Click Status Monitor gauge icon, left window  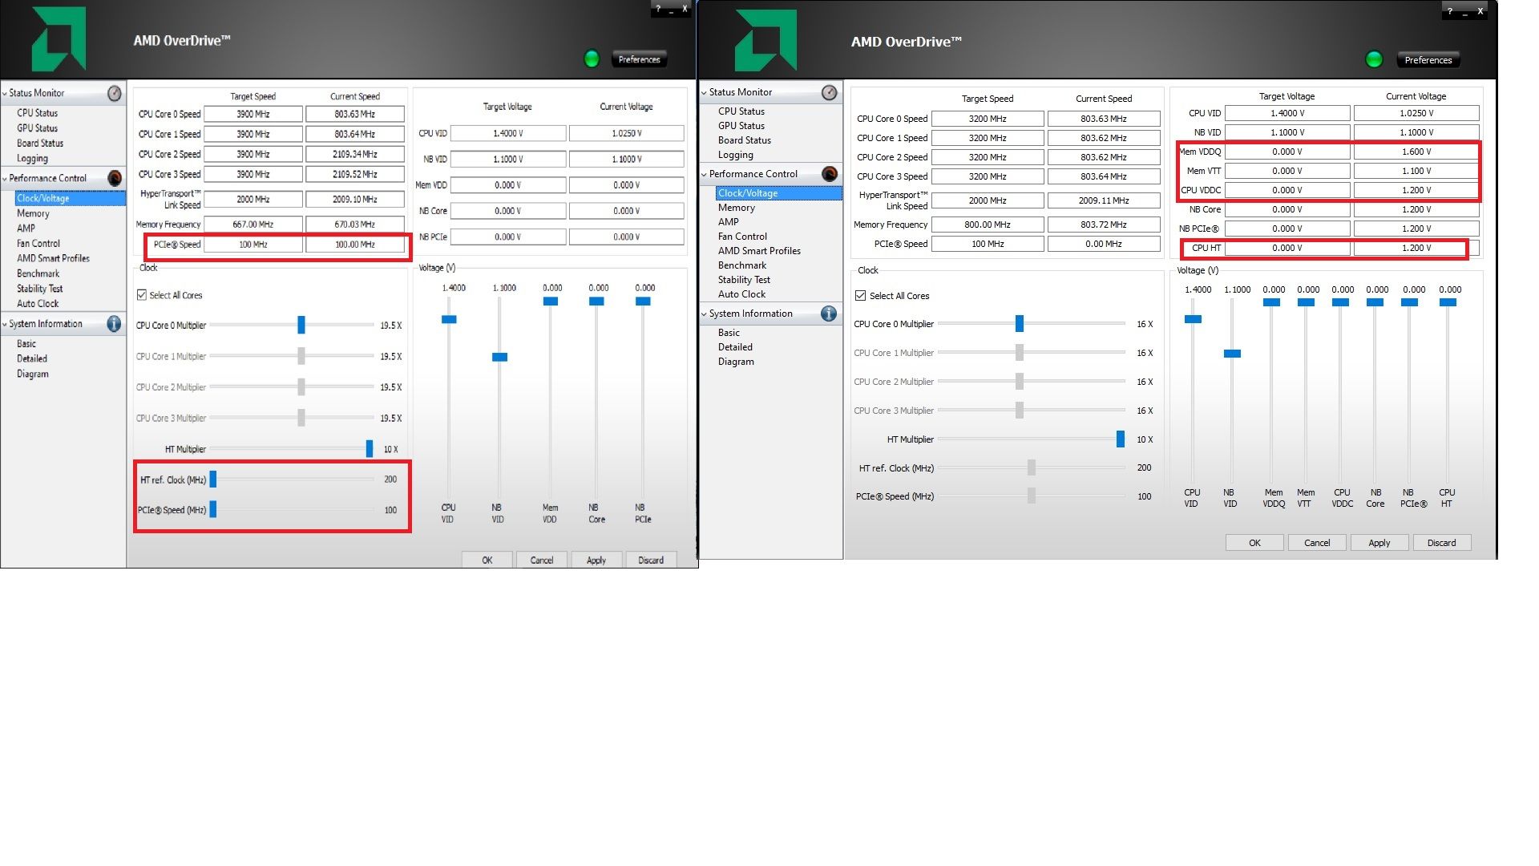coord(115,93)
